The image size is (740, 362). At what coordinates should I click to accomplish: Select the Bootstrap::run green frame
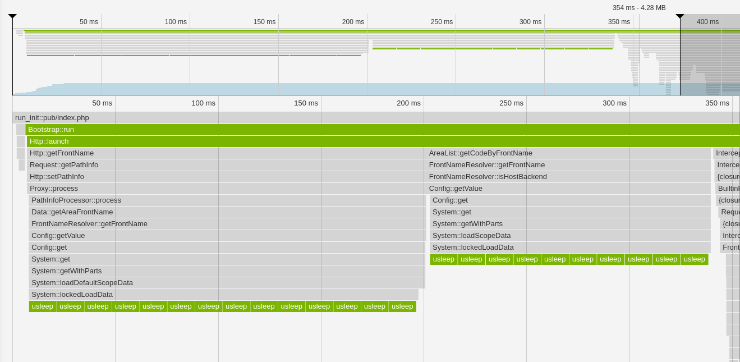click(x=383, y=130)
